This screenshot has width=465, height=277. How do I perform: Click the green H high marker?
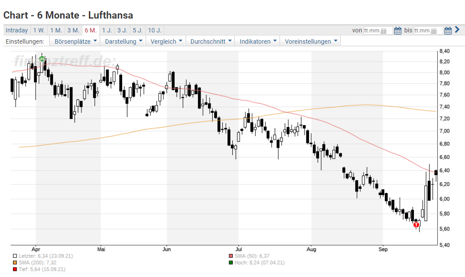coord(42,59)
